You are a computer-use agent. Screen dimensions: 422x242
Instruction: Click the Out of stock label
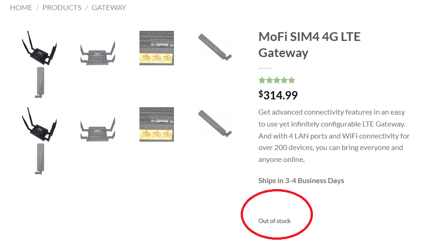click(x=274, y=221)
